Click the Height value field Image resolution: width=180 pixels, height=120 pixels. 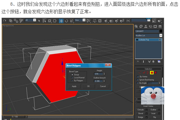click(98, 74)
